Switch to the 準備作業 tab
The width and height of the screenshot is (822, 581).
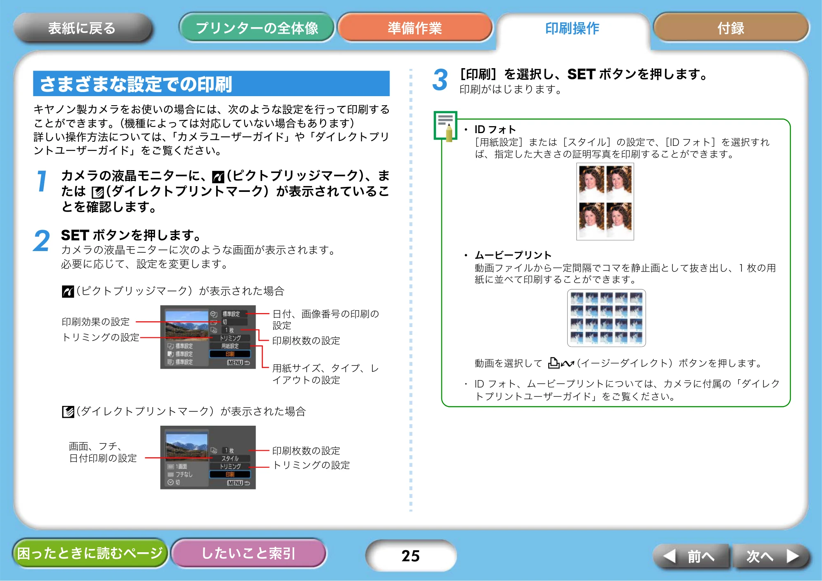click(x=415, y=28)
